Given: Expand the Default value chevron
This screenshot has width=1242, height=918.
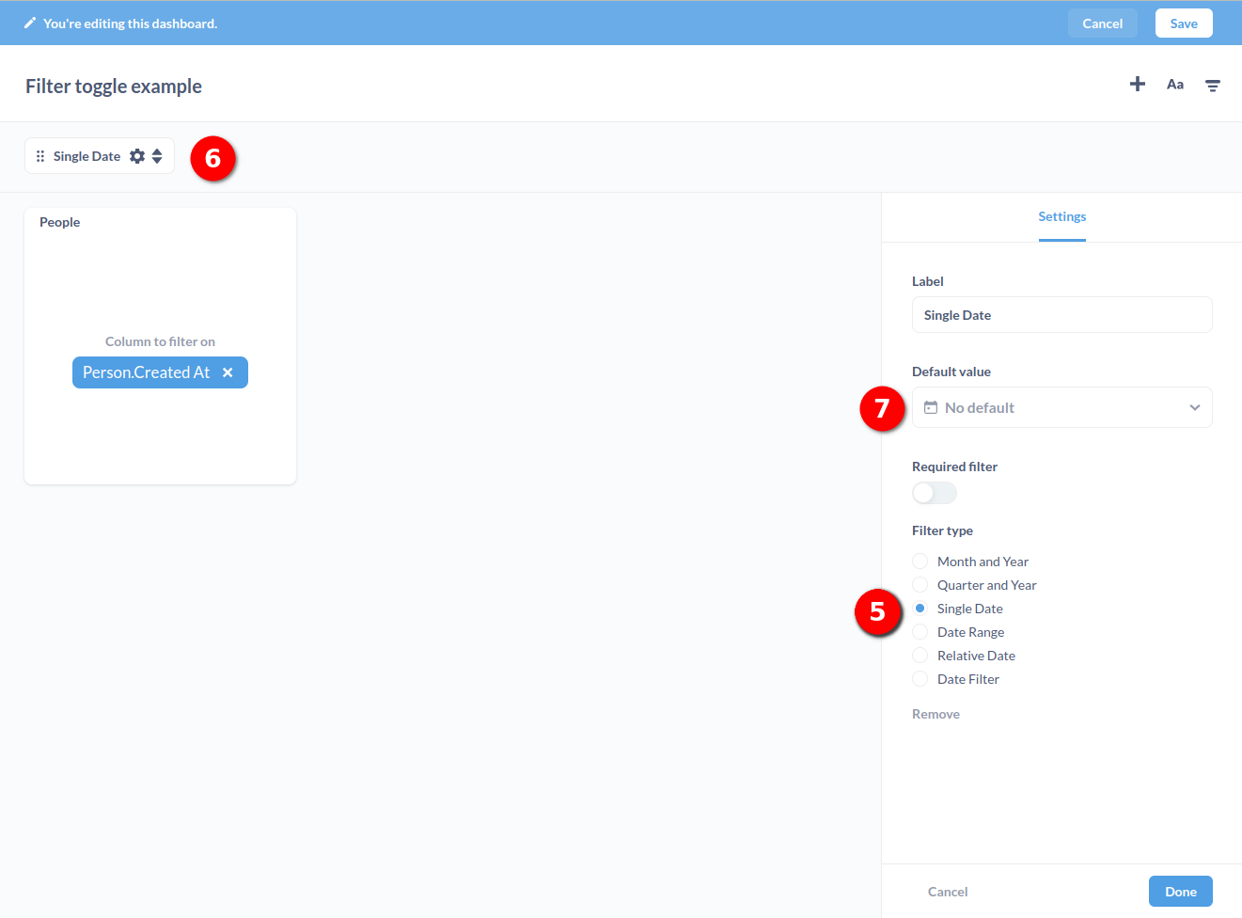Looking at the screenshot, I should tap(1195, 407).
